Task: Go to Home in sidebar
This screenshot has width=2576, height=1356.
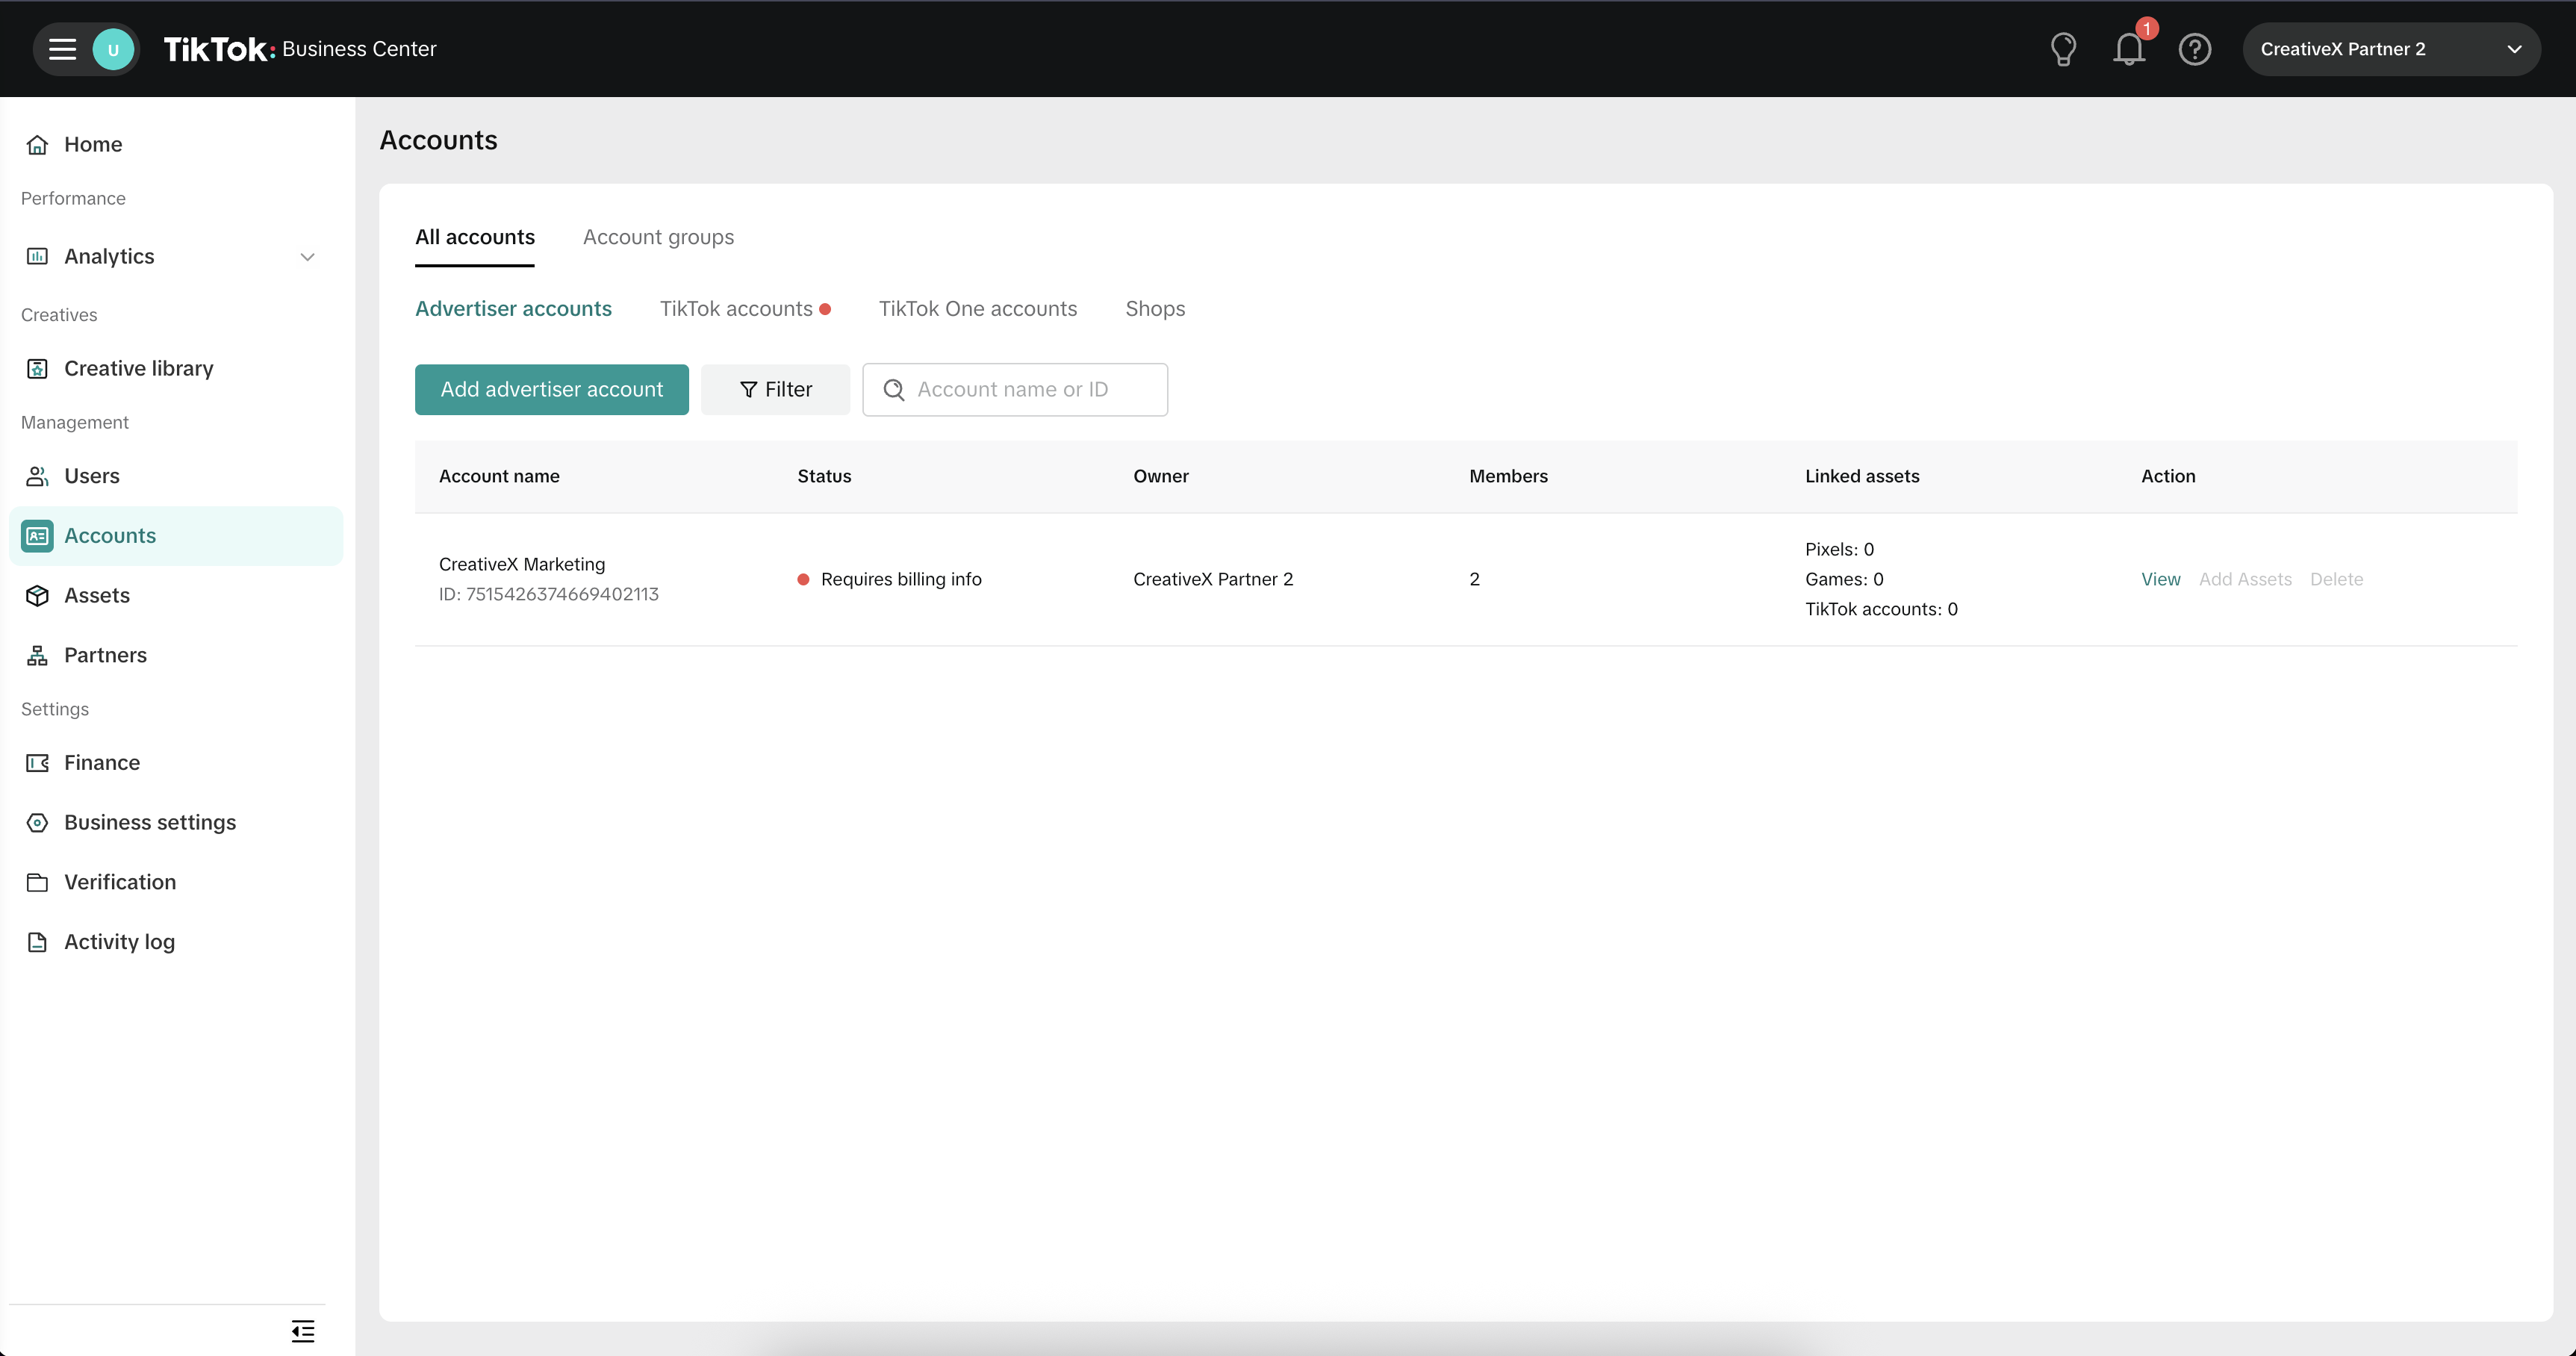Action: [176, 144]
